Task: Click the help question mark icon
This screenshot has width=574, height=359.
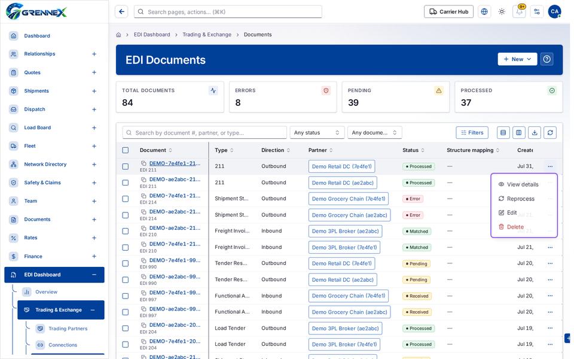Action: coord(547,59)
